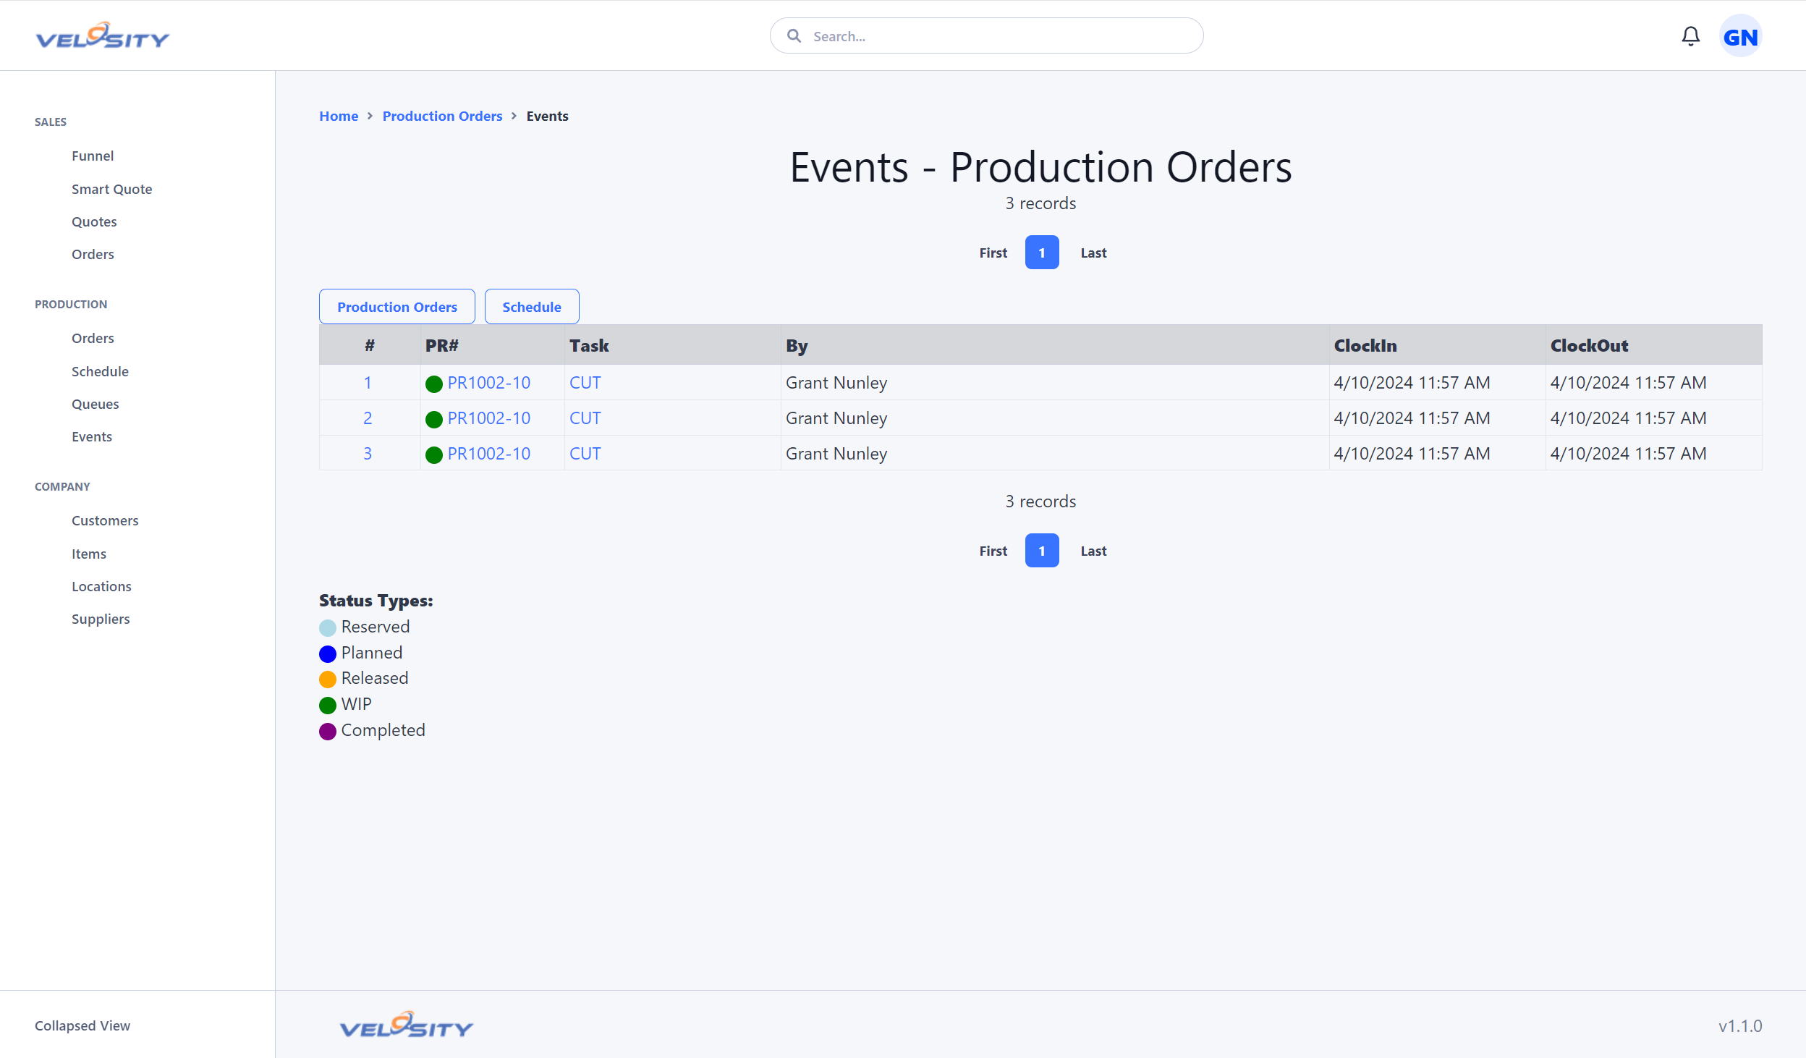Viewport: 1806px width, 1058px height.
Task: Click Last in the bottom pagination
Action: pos(1093,551)
